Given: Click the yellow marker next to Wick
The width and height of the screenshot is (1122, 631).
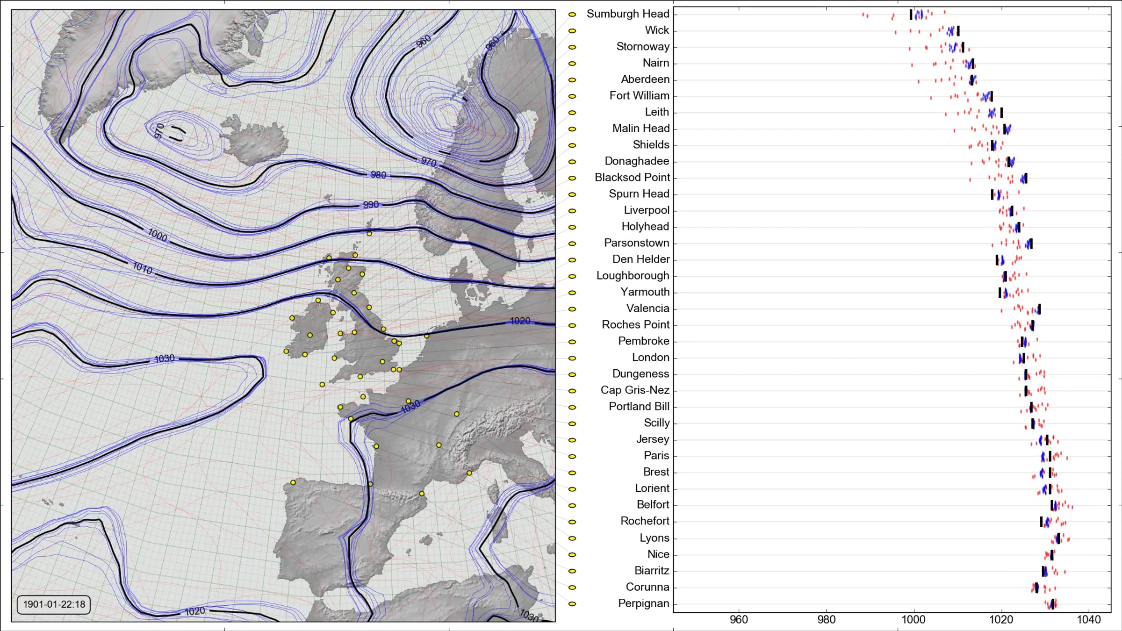Looking at the screenshot, I should point(572,31).
